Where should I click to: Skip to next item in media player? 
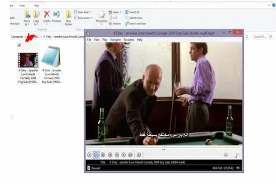131,155
